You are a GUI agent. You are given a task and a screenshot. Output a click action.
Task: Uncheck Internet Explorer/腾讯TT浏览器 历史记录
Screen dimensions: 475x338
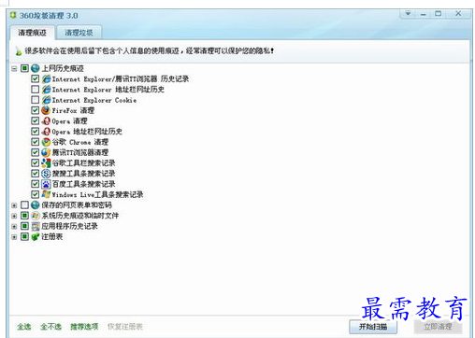click(35, 78)
